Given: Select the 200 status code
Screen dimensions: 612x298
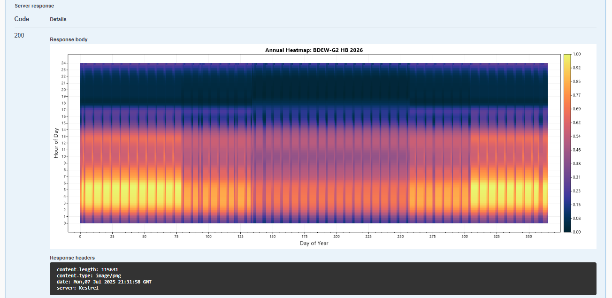Looking at the screenshot, I should tap(19, 36).
